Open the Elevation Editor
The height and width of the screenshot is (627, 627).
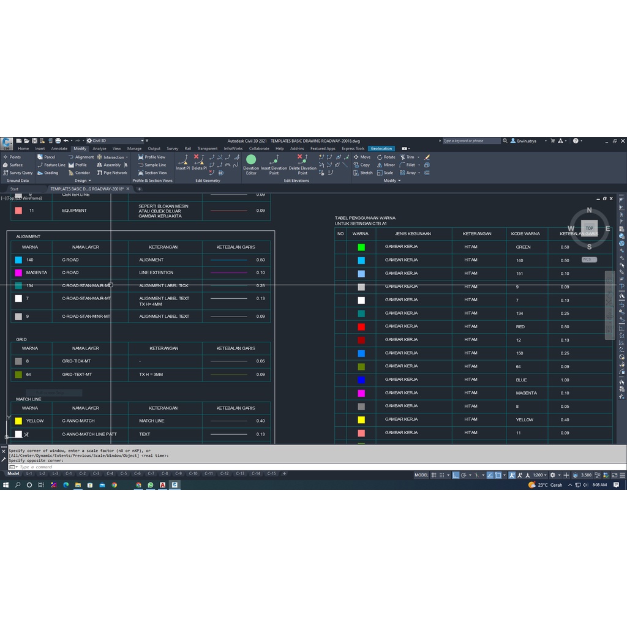click(x=251, y=164)
